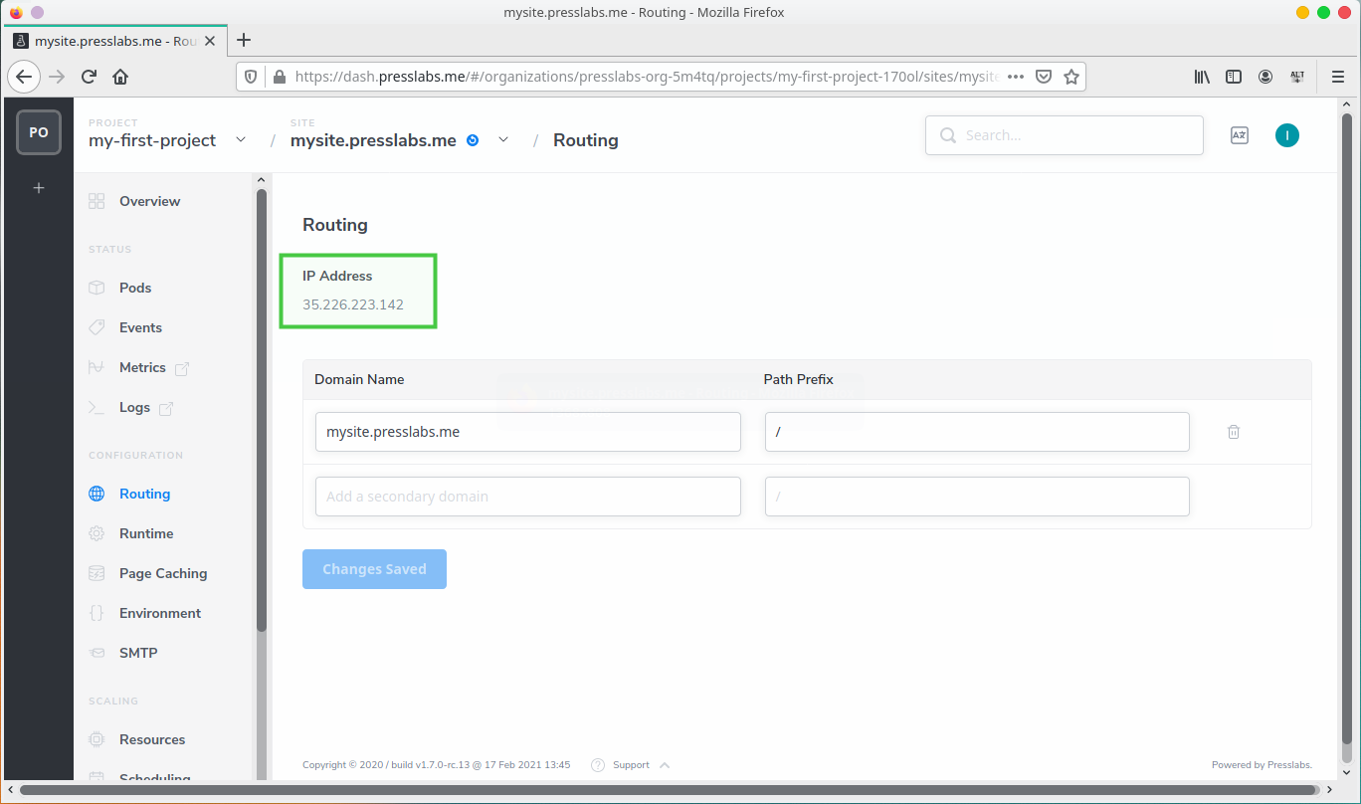The width and height of the screenshot is (1361, 804).
Task: Open page actions three-dot menu
Action: pyautogui.click(x=1016, y=77)
